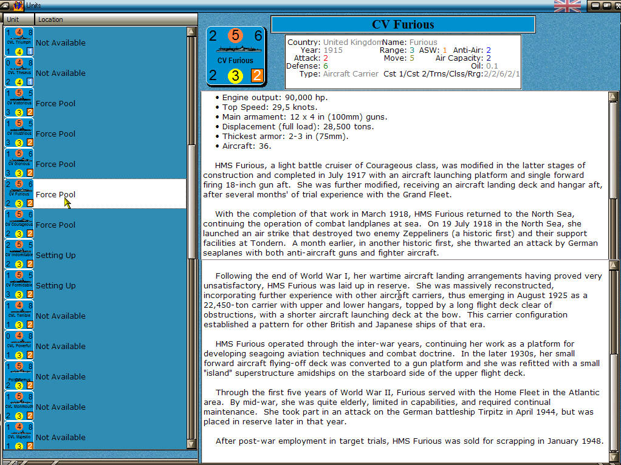Click Setting Up text beside CV Formidable

click(56, 286)
